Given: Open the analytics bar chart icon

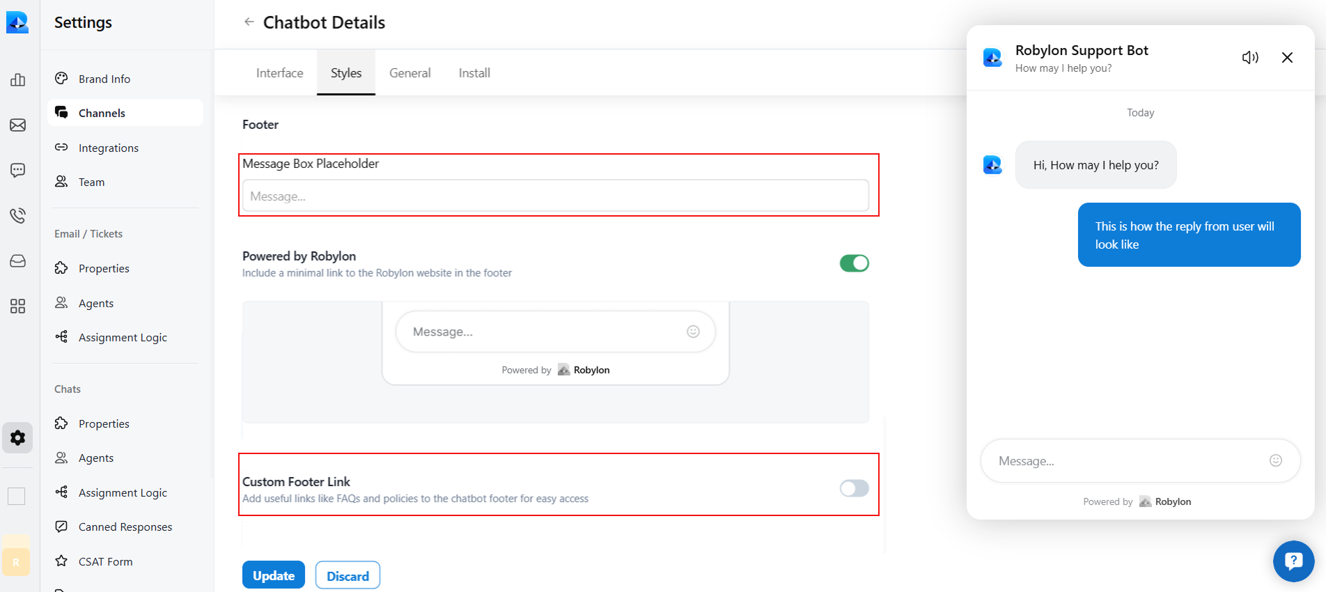Looking at the screenshot, I should click(18, 80).
